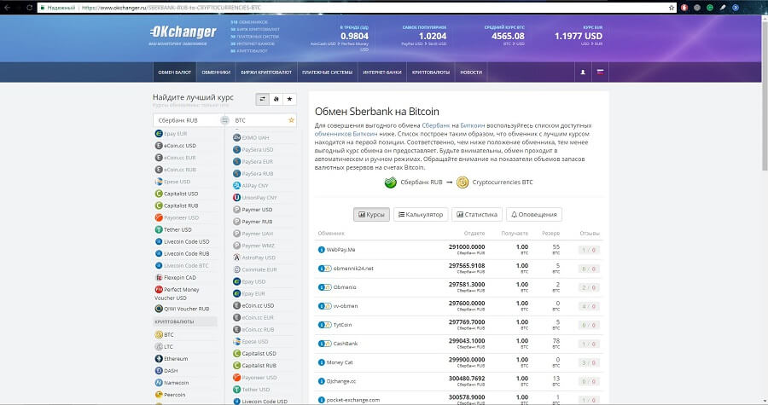Follow обменников Биткоин link
Image resolution: width=768 pixels, height=405 pixels.
[346, 134]
